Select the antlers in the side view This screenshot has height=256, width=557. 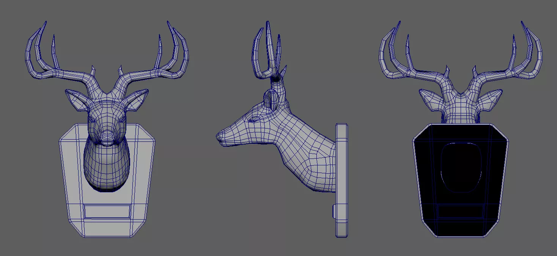coord(269,53)
